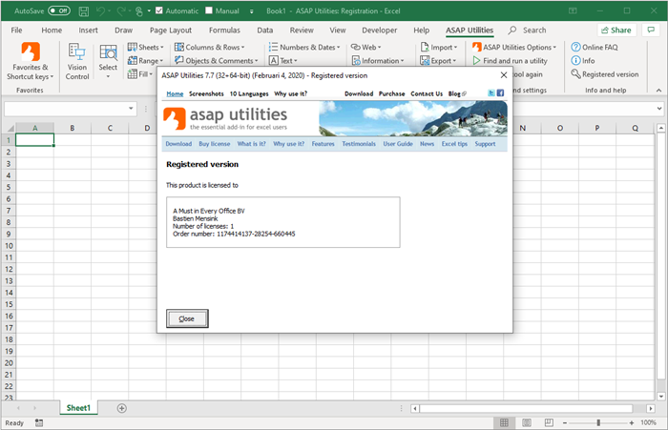The image size is (668, 430).
Task: Open Export utilities menu
Action: click(x=438, y=61)
